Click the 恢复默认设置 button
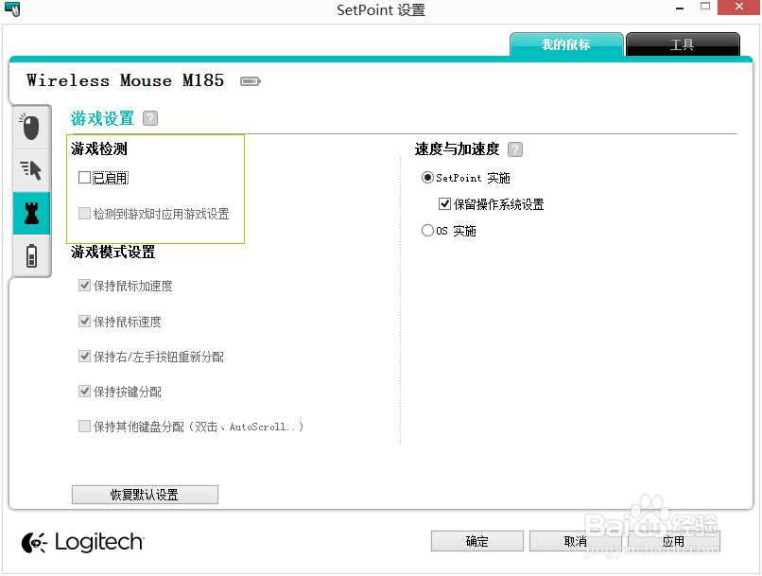This screenshot has height=576, width=762. click(x=145, y=495)
